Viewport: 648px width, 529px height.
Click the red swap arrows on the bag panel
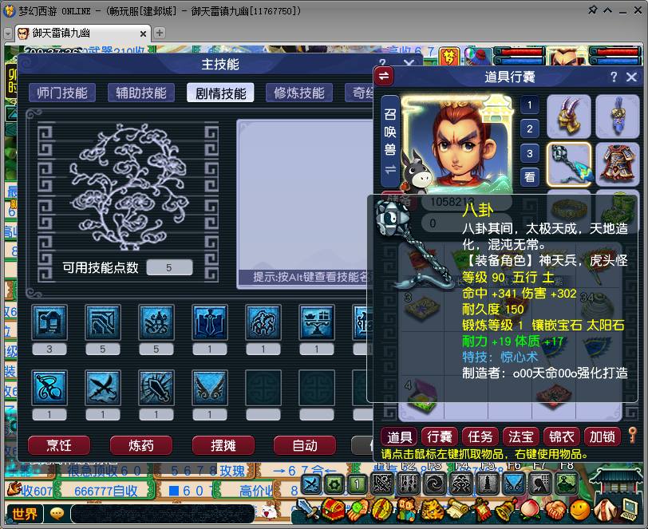[x=383, y=75]
